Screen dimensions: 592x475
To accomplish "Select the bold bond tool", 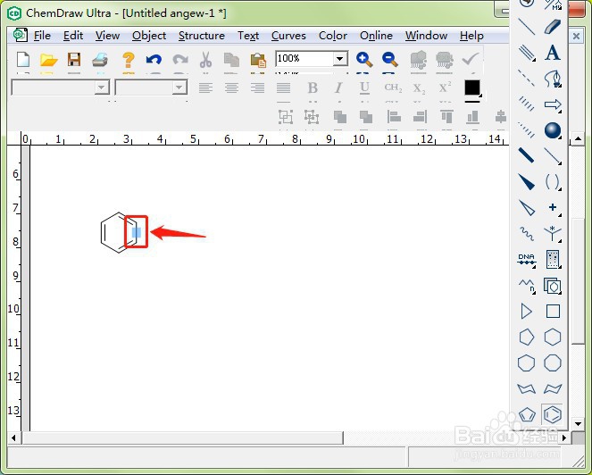I will 526,155.
